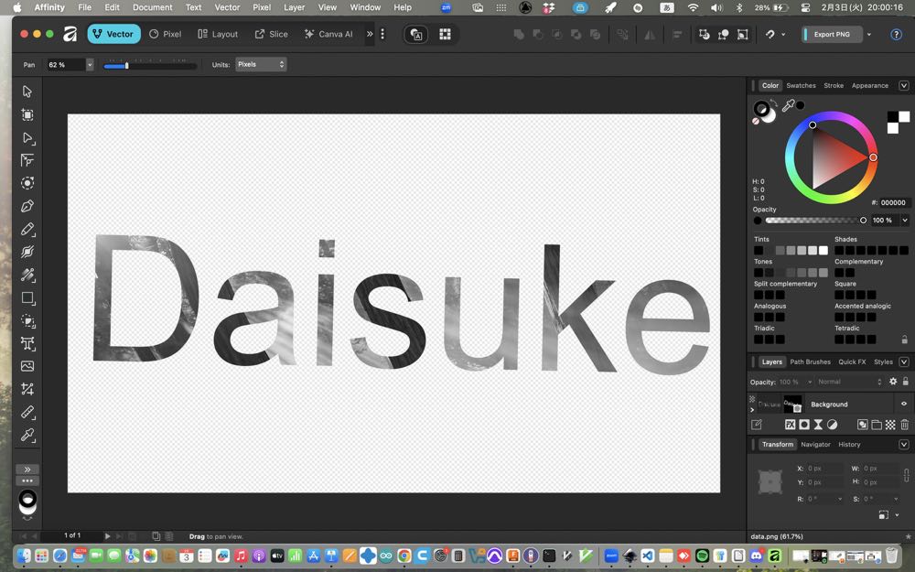The width and height of the screenshot is (915, 572).
Task: Delete layer with trash icon
Action: click(905, 425)
